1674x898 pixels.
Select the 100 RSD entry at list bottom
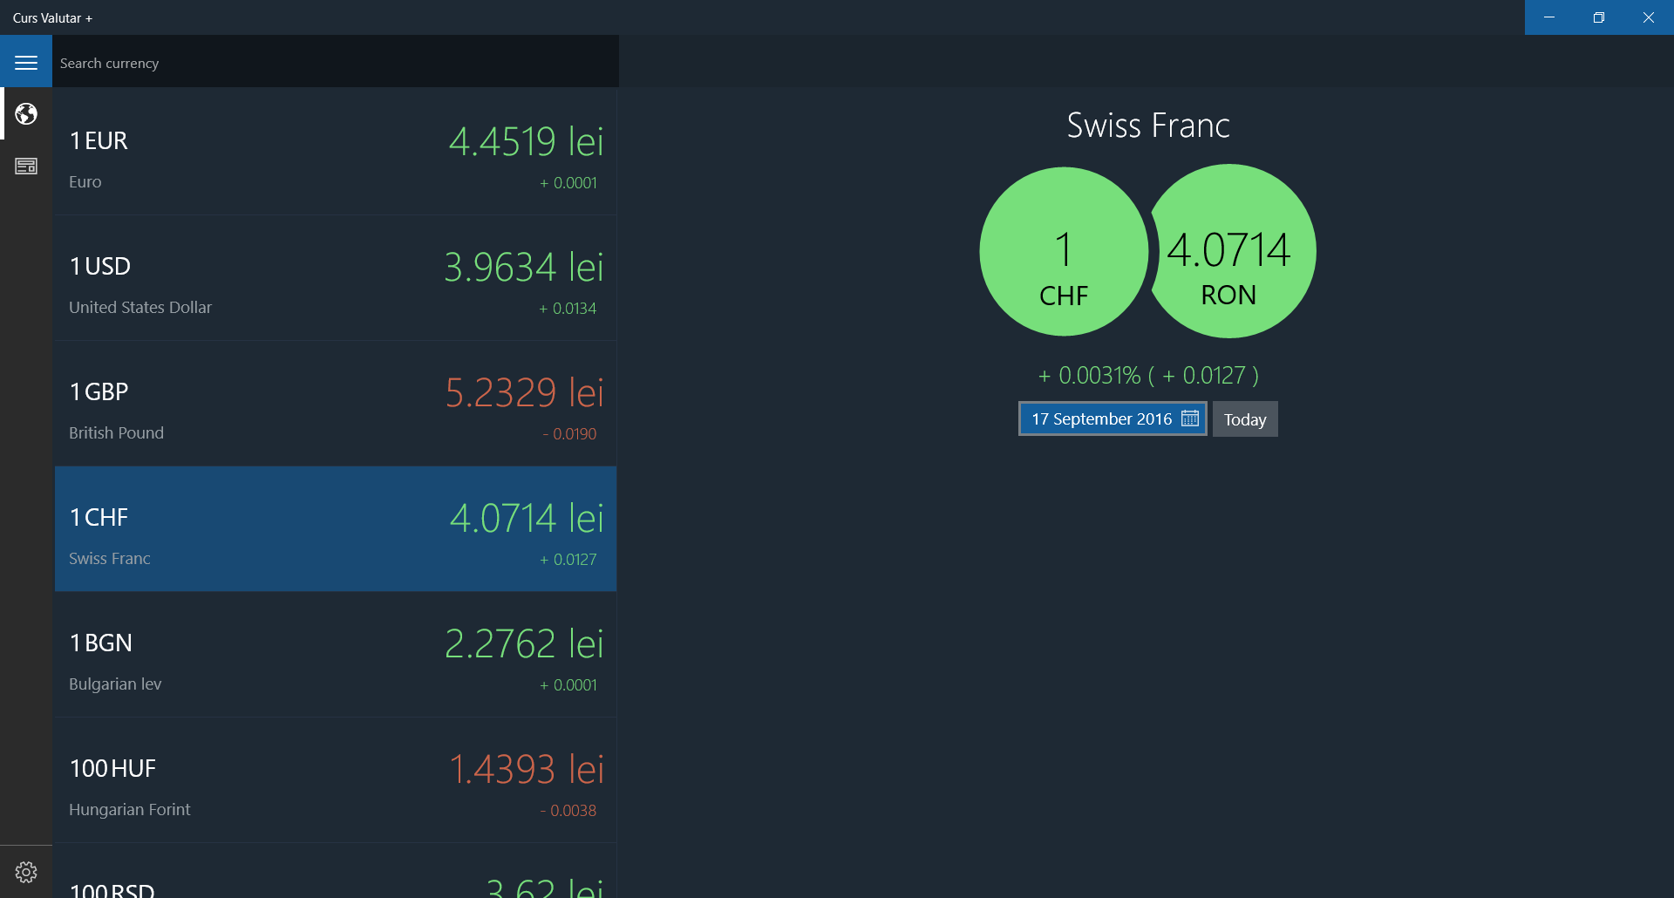click(336, 871)
